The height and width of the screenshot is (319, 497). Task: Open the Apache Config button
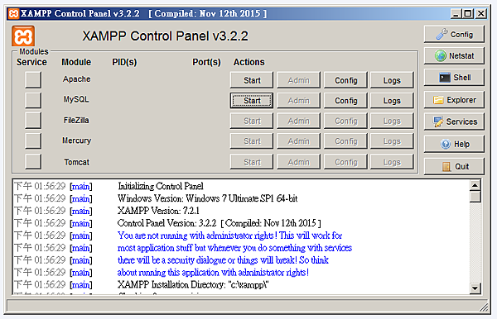(x=345, y=80)
